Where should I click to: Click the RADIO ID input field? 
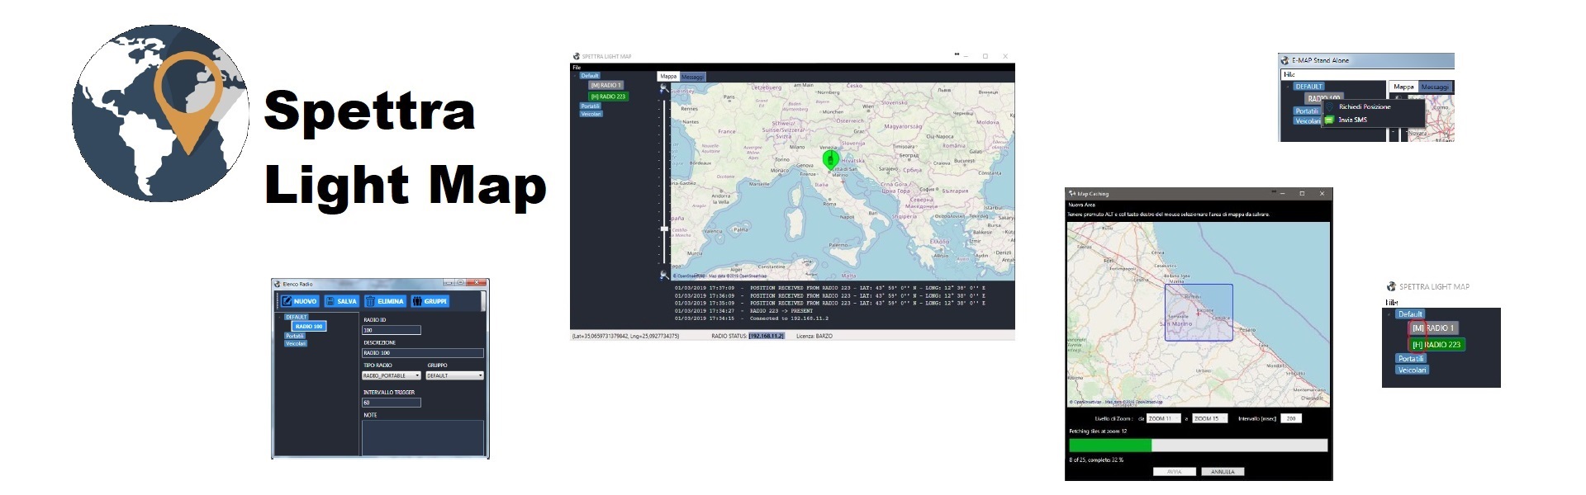point(392,330)
